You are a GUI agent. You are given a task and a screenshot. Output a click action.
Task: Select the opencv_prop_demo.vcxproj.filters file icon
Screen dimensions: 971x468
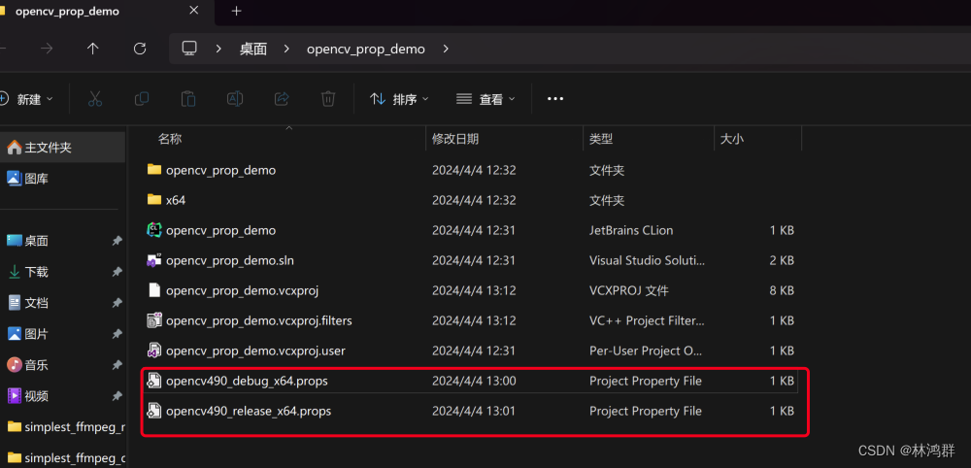click(x=154, y=320)
